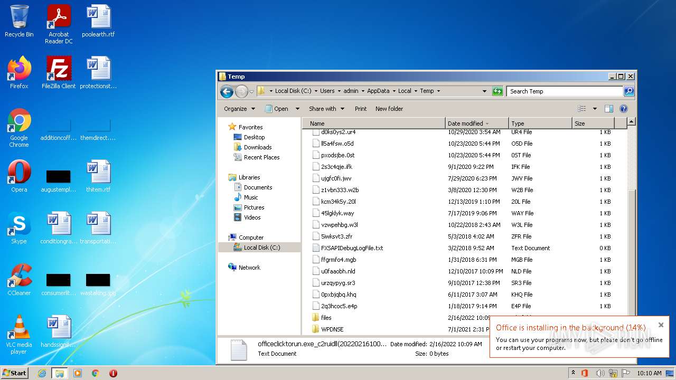Open FileZilla Client desktop shortcut
This screenshot has width=676, height=380.
pyautogui.click(x=59, y=73)
